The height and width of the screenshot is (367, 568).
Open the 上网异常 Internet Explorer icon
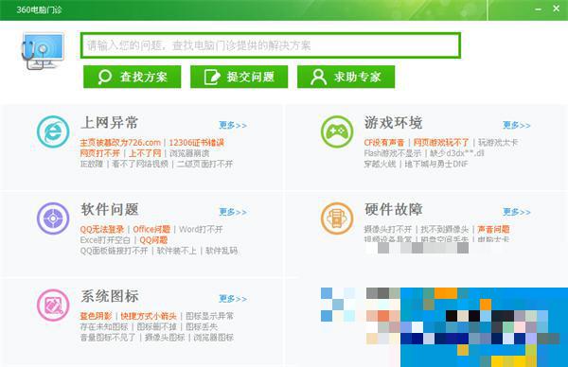point(53,131)
